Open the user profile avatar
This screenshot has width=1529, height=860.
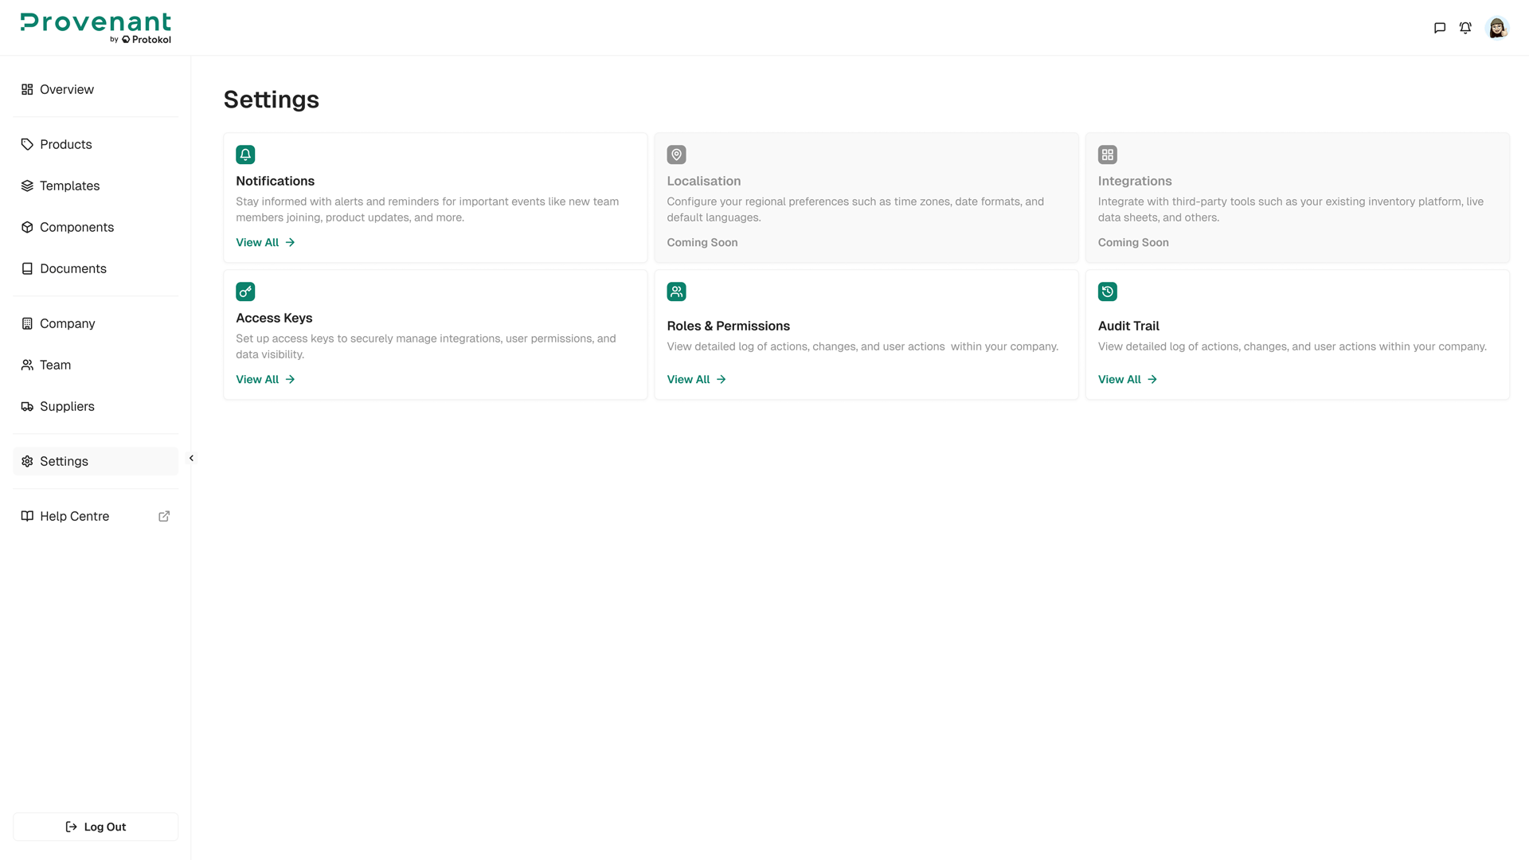1497,28
